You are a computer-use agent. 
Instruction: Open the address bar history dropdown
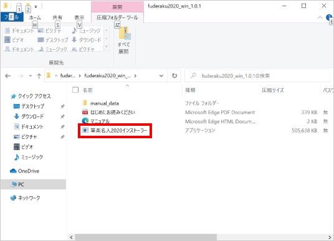click(161, 76)
